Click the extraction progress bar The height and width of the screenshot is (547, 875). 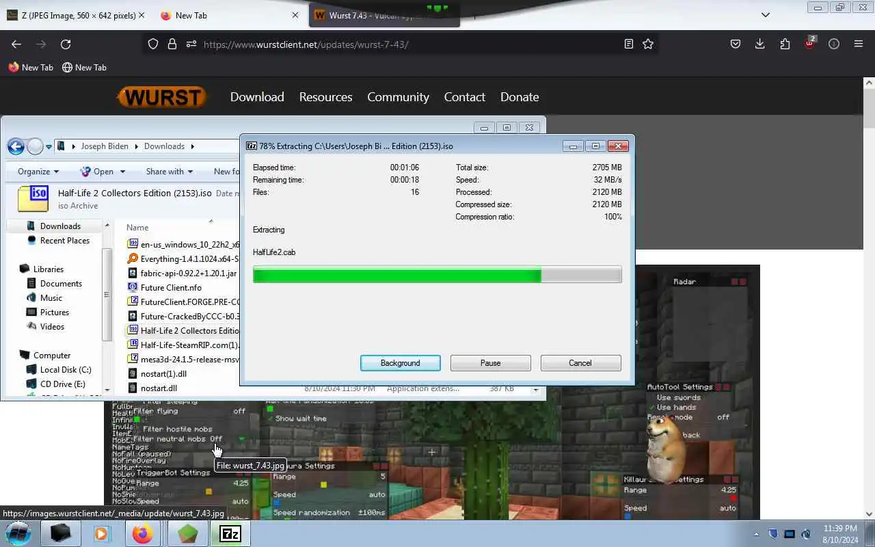[437, 275]
